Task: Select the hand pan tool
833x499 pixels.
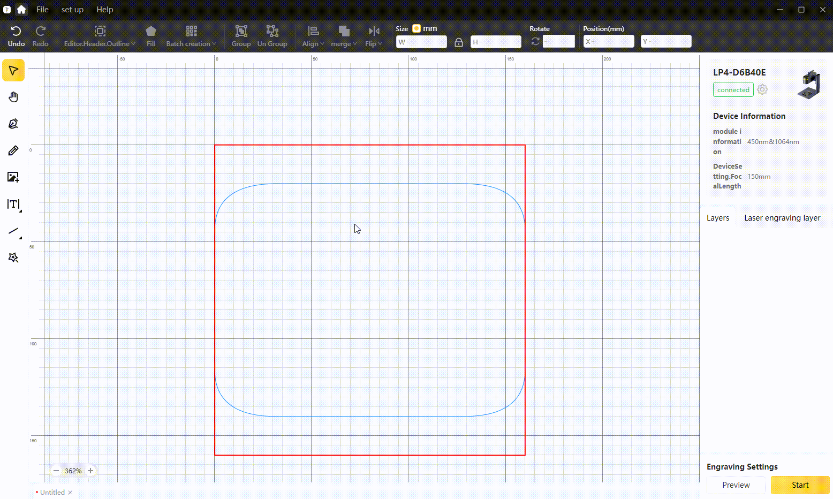Action: point(13,97)
